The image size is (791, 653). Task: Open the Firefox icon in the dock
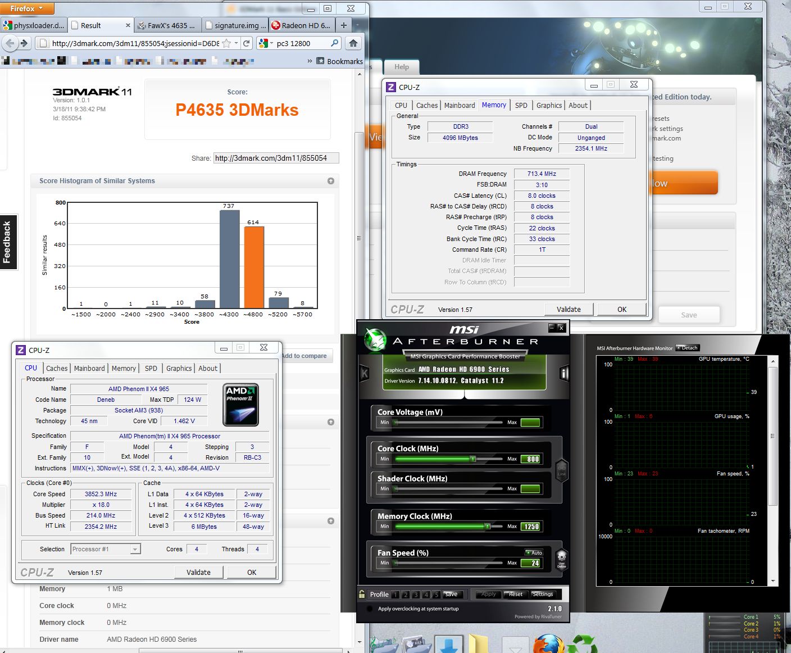click(x=548, y=644)
